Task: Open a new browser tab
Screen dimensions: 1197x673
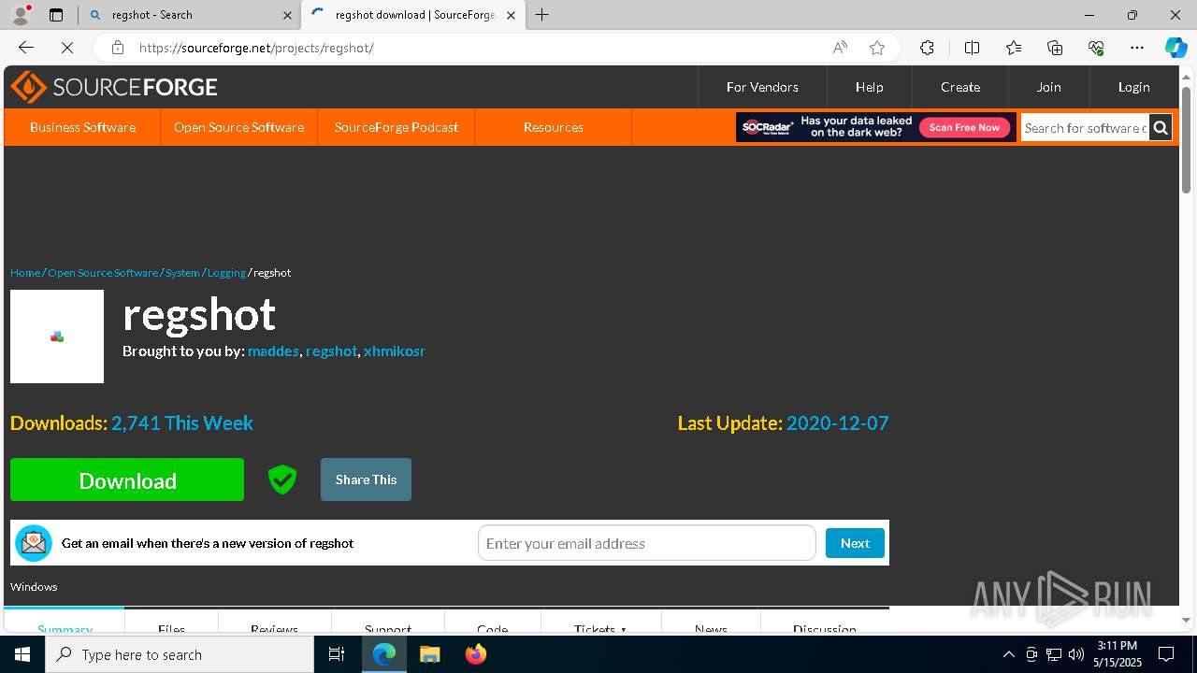Action: pyautogui.click(x=542, y=15)
